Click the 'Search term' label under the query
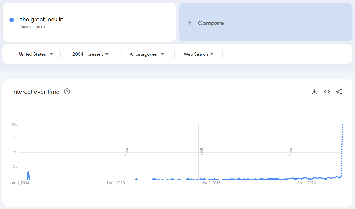The width and height of the screenshot is (355, 209). [32, 26]
